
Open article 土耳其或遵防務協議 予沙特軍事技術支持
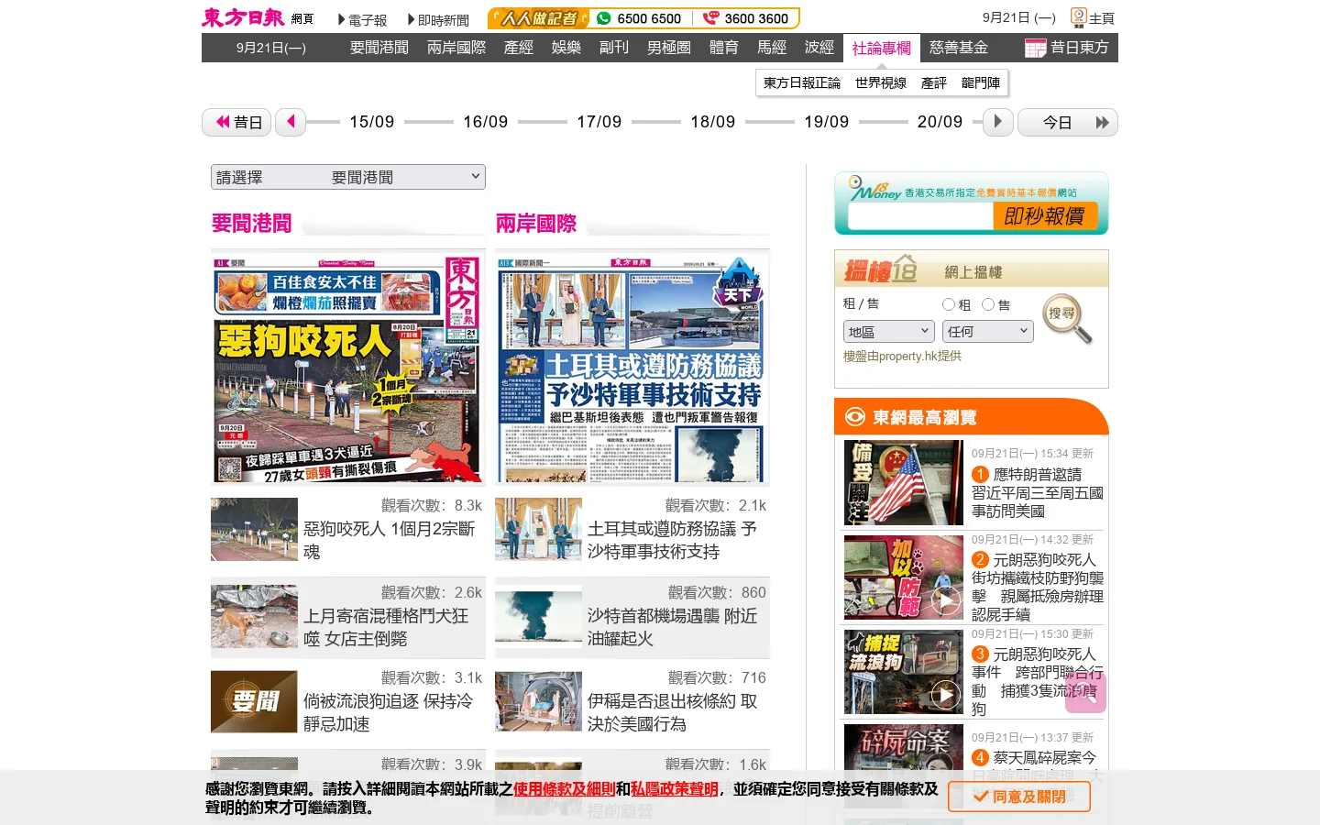[672, 540]
